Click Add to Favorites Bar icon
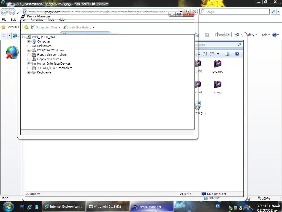The image size is (282, 212). (26, 27)
